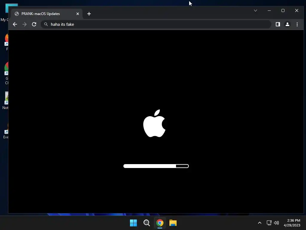Select the PRANK: macOS Updates tab
Screen dimensions: 306x230
click(x=47, y=14)
